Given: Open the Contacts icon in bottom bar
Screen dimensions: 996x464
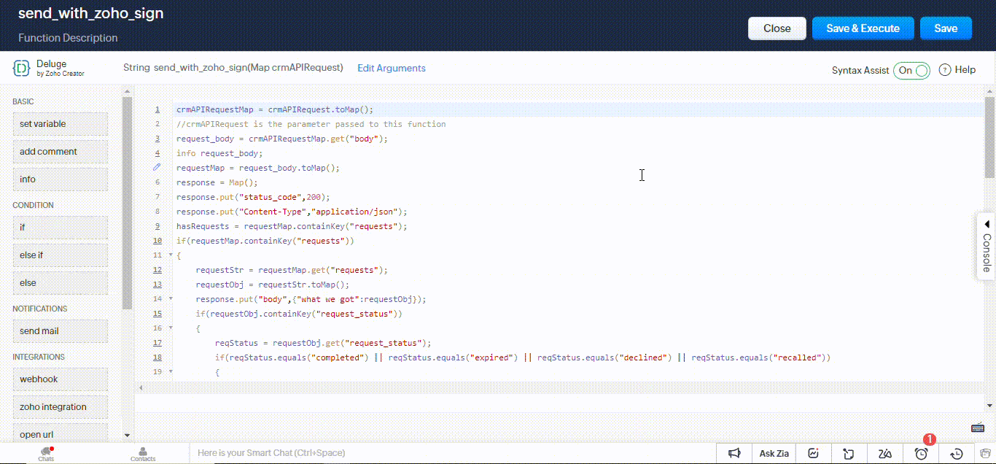Looking at the screenshot, I should click(143, 453).
